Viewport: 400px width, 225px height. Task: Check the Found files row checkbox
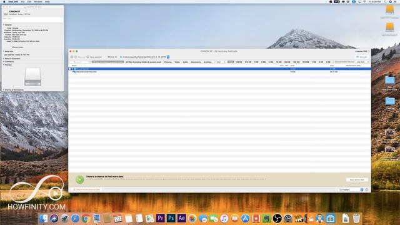70,69
